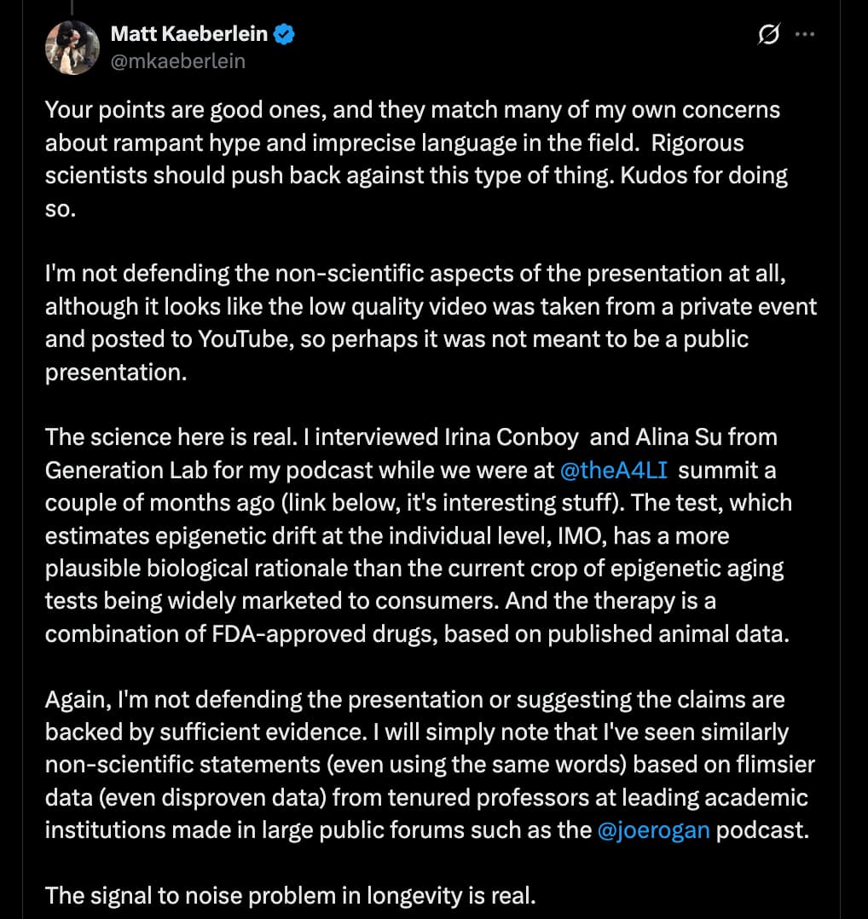Open the three-dot more options menu
The image size is (868, 919).
tap(805, 34)
